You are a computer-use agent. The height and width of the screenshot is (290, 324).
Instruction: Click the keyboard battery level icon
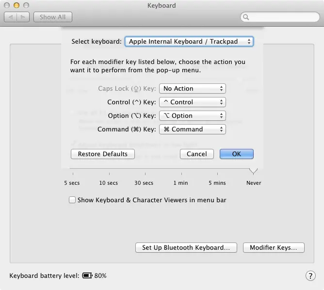coord(87,275)
